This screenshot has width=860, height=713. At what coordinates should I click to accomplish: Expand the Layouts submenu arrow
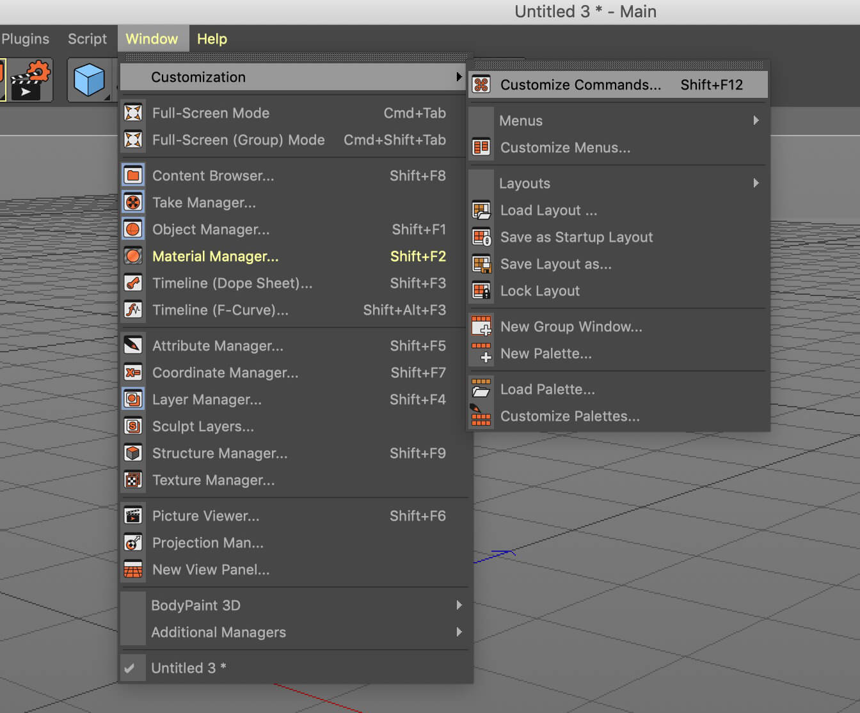(x=756, y=183)
